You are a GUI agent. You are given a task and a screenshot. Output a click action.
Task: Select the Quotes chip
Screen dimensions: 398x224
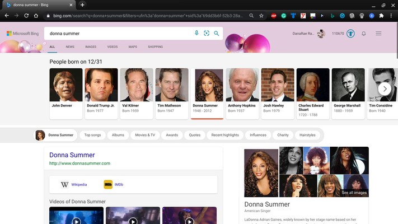tap(195, 135)
